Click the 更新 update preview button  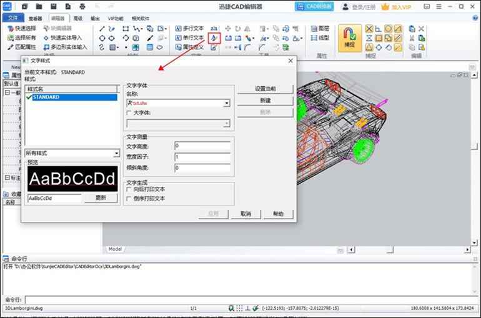point(101,198)
